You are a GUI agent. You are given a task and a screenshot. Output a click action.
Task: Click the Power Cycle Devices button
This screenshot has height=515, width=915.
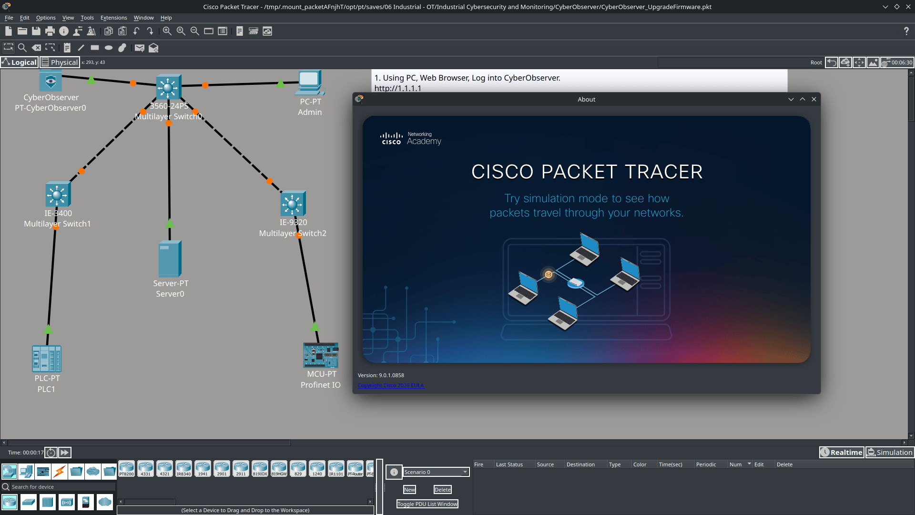tap(51, 453)
